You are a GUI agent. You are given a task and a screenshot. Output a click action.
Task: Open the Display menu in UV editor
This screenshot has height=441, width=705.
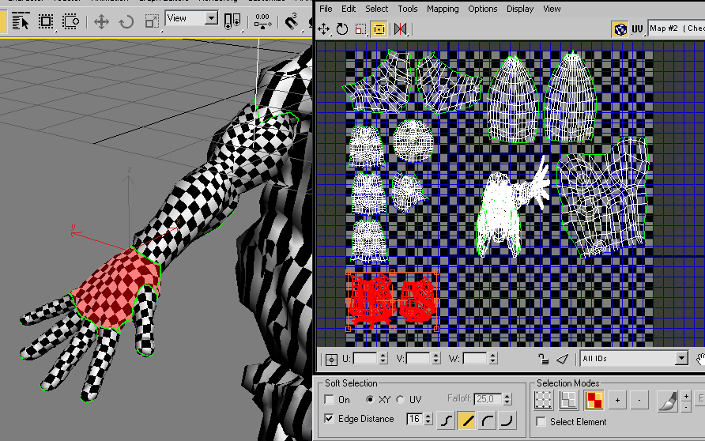[x=520, y=9]
